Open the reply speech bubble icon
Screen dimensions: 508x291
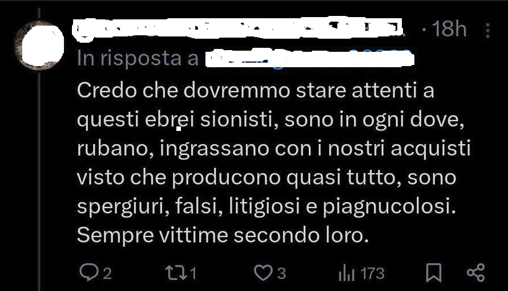point(89,273)
